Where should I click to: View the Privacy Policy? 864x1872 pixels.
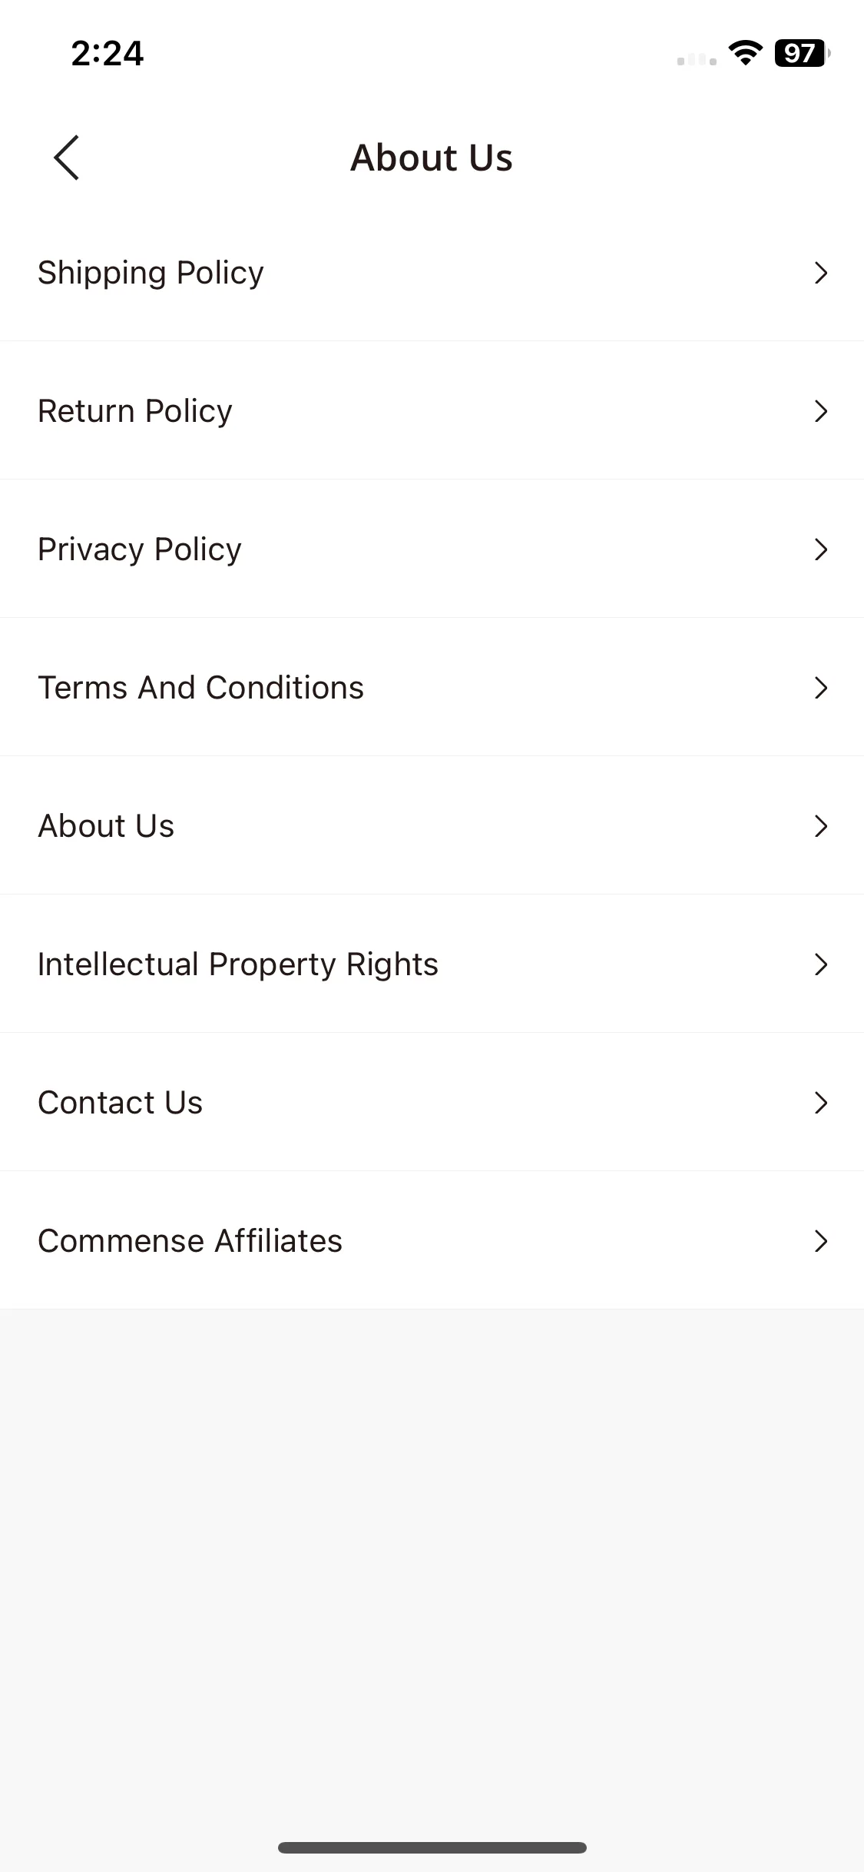click(432, 549)
